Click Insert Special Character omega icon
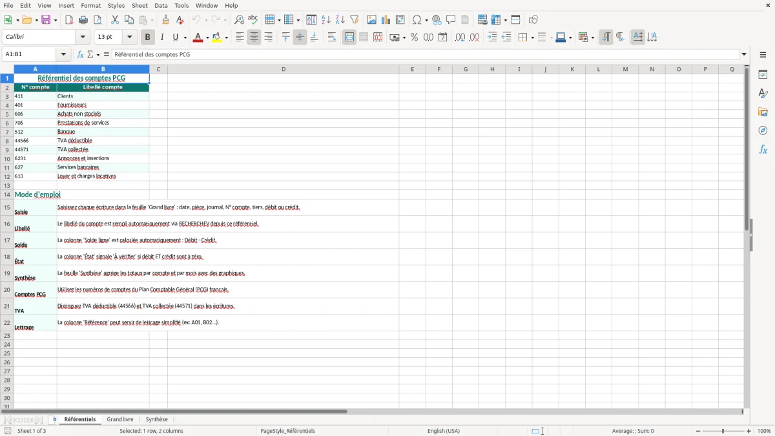Screen dimensions: 775x436 pyautogui.click(x=417, y=20)
